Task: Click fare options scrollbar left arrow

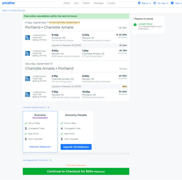Action: (24, 154)
